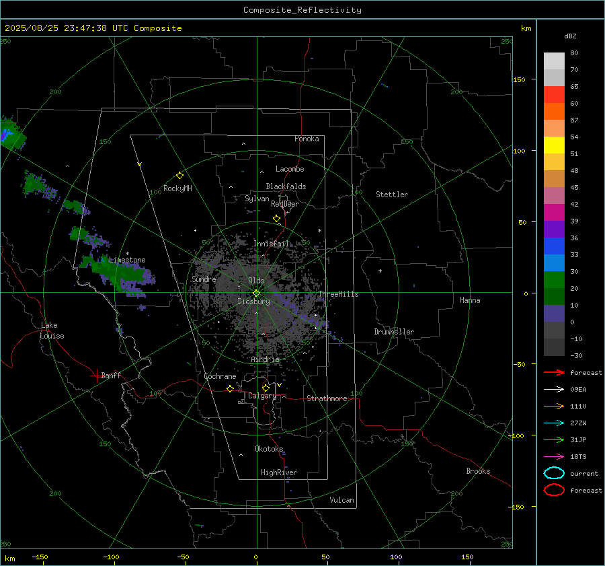Click the Ponoka city label
Image resolution: width=605 pixels, height=566 pixels.
(x=307, y=139)
